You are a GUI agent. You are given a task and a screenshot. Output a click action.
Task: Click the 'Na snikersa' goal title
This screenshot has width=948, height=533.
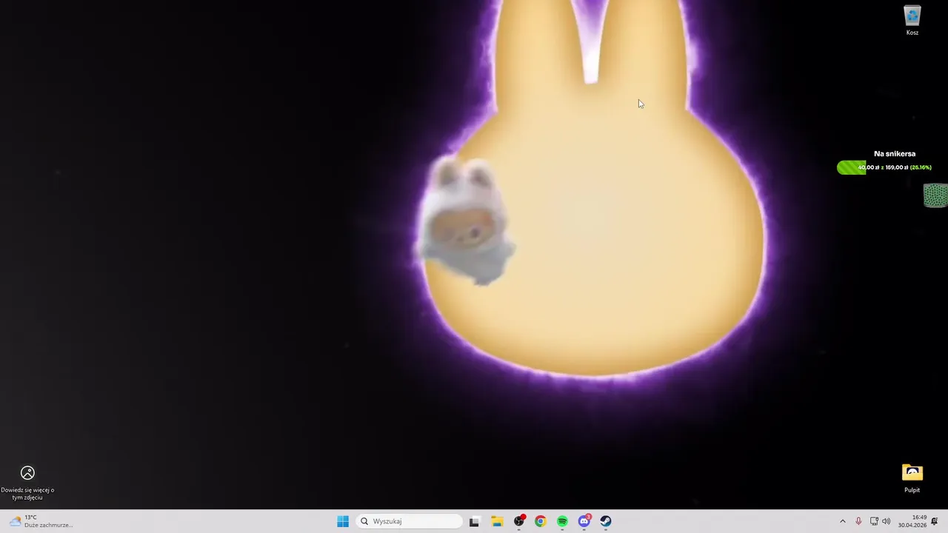pyautogui.click(x=895, y=154)
